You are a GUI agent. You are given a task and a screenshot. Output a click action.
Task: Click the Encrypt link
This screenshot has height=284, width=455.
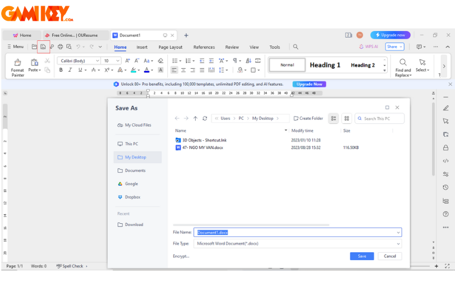point(181,256)
